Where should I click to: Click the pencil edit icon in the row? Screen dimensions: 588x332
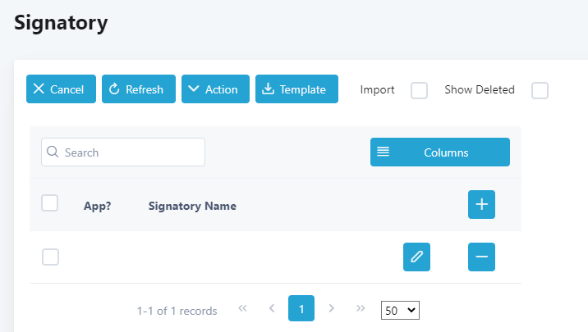click(x=416, y=257)
